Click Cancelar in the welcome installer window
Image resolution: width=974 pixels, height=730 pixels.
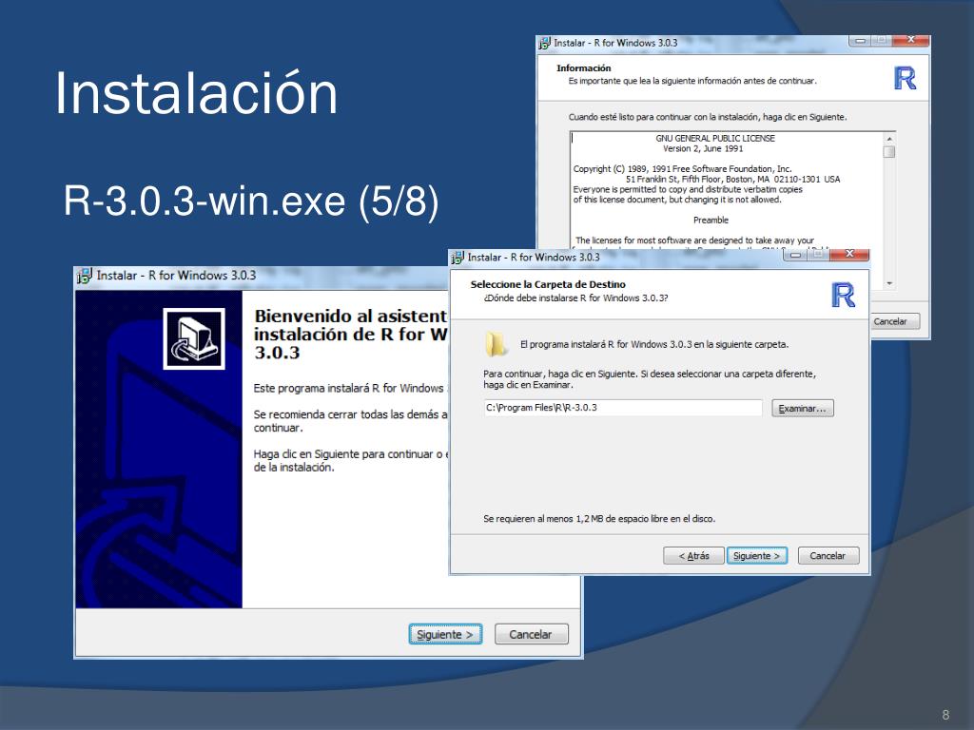point(531,634)
